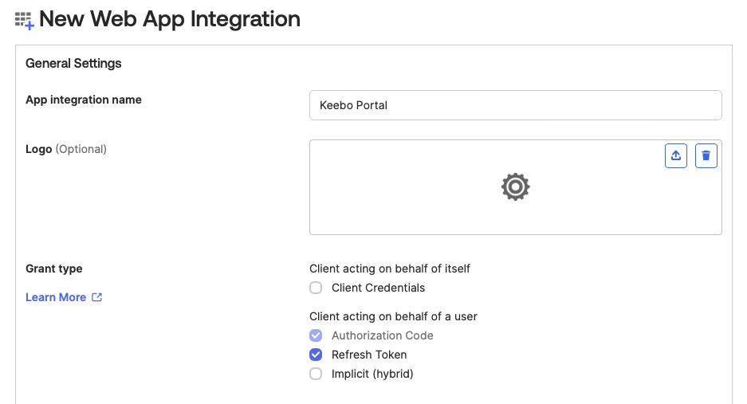Click the Logo (Optional) label
This screenshot has height=404, width=747.
coord(66,149)
